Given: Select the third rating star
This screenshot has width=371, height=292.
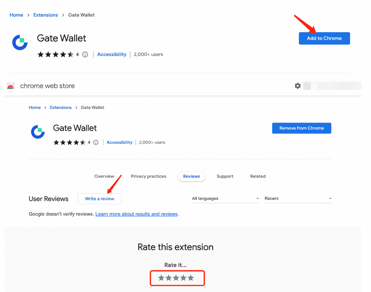Looking at the screenshot, I should point(176,278).
